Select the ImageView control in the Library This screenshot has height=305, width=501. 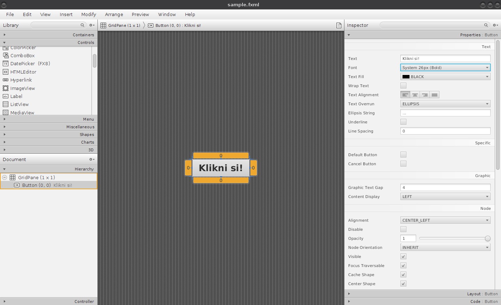(22, 88)
